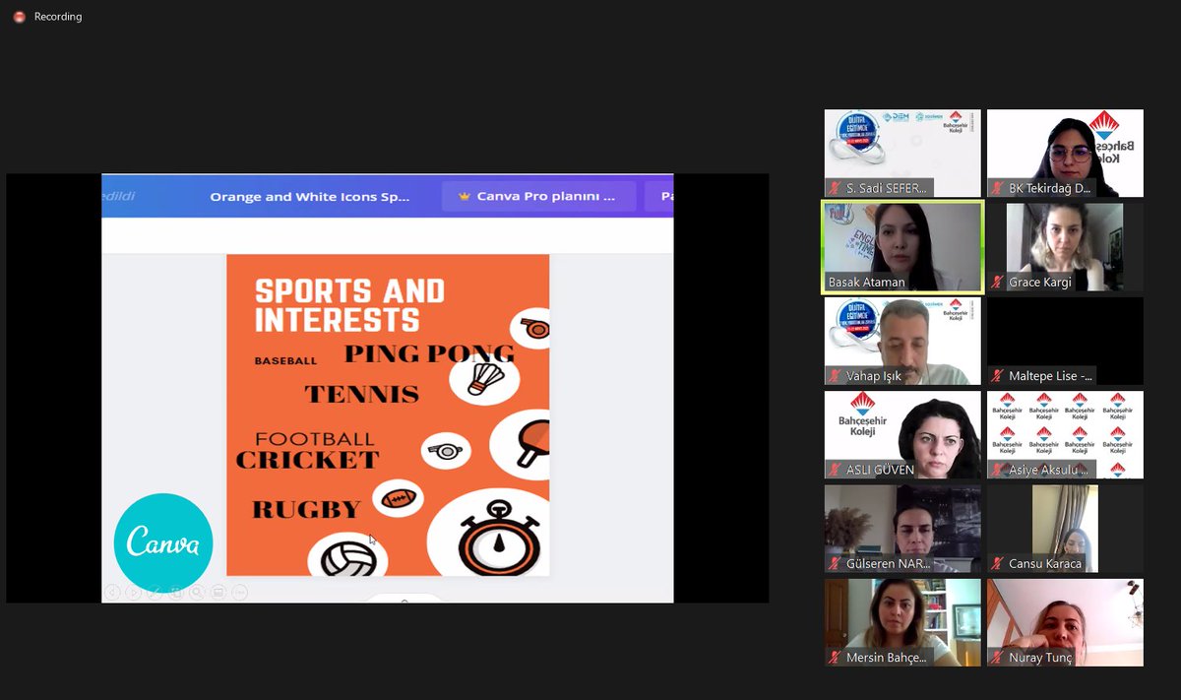Click muted mic icon for ASLI GÜVEN
Image resolution: width=1181 pixels, height=700 pixels.
[x=835, y=470]
